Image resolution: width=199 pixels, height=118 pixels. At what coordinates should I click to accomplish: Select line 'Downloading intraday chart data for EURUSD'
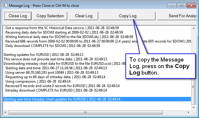[64, 64]
